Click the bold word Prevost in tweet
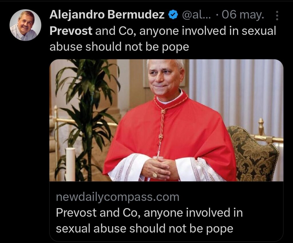 coord(71,31)
